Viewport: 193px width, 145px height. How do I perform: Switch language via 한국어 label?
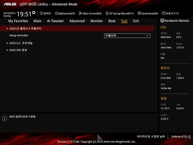[47, 13]
